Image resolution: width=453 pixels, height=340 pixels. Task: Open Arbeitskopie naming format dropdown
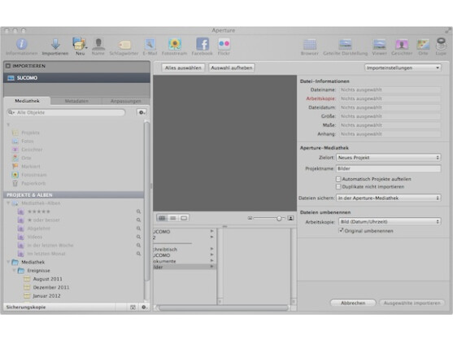pyautogui.click(x=390, y=222)
